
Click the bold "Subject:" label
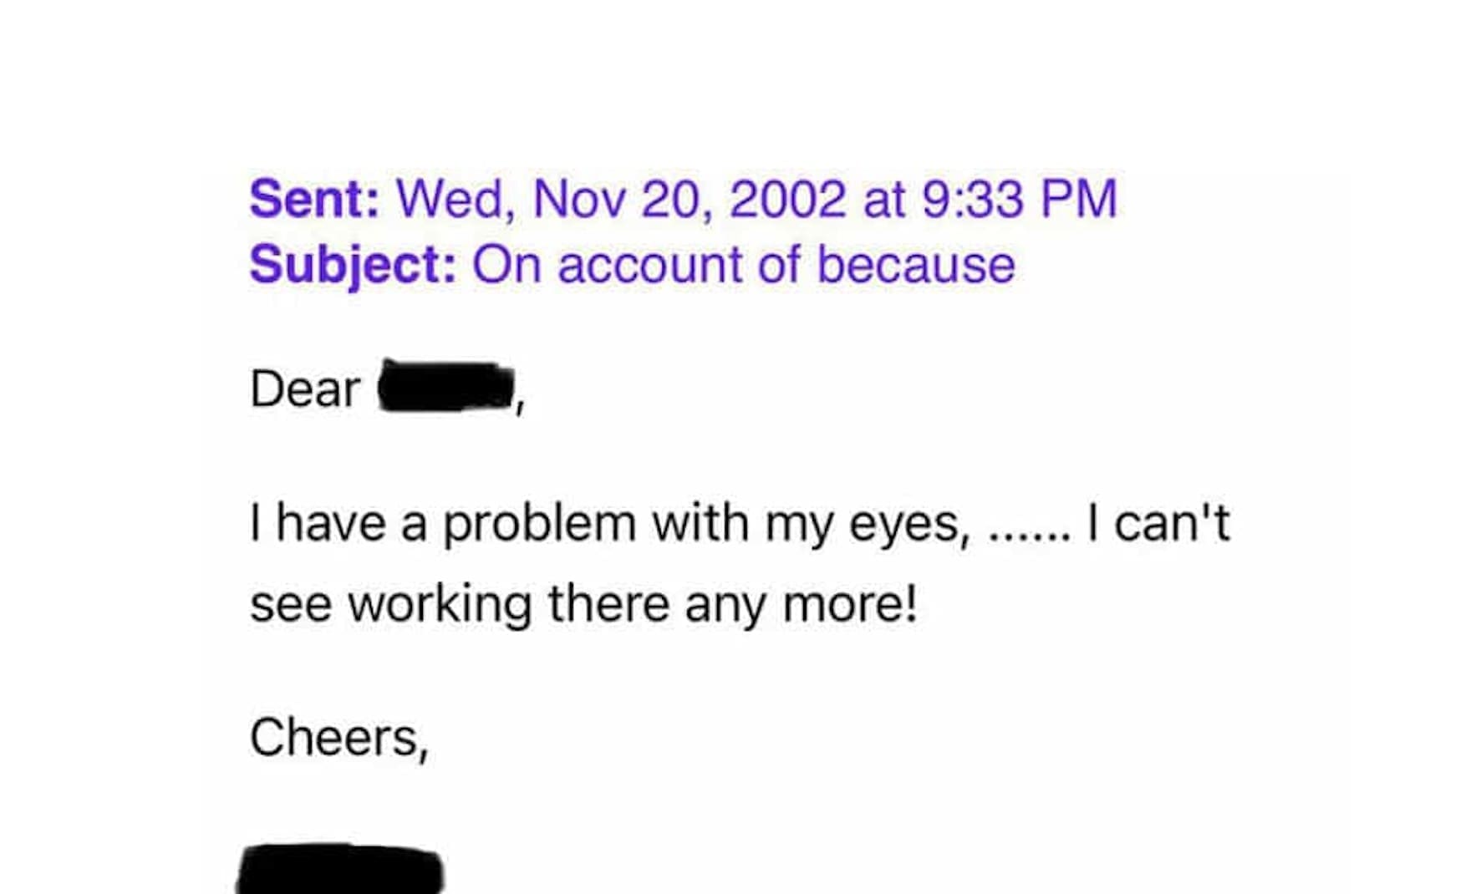[353, 265]
